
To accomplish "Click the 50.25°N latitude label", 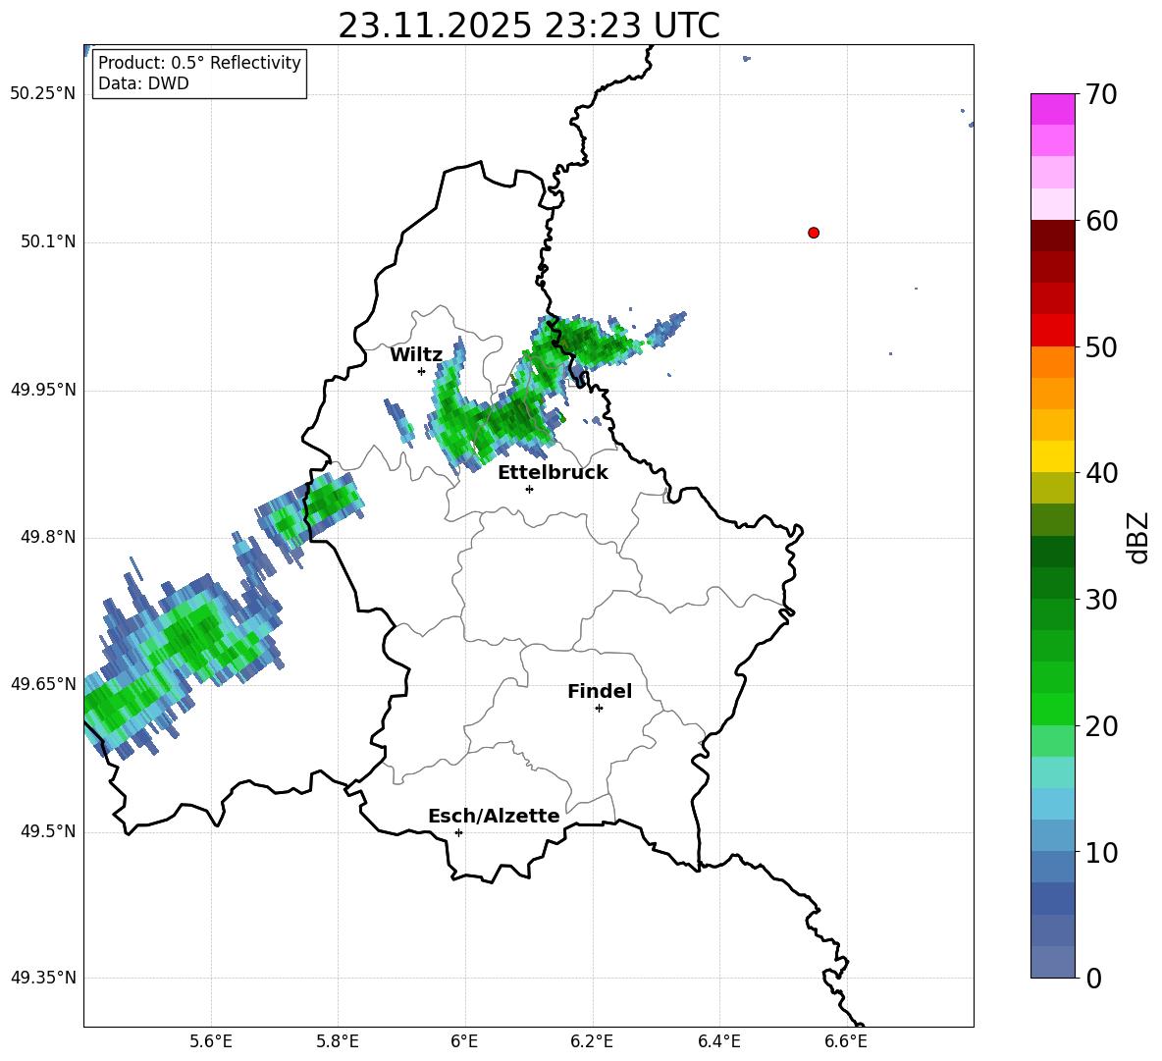I will click(x=43, y=94).
